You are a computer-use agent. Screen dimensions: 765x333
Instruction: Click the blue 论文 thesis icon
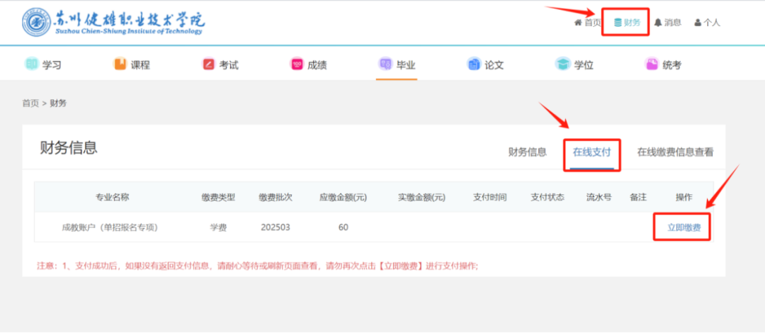pos(474,64)
